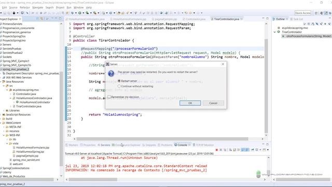The width and height of the screenshot is (332, 187).
Task: Open the Refactor menu
Action: pos(25,7)
